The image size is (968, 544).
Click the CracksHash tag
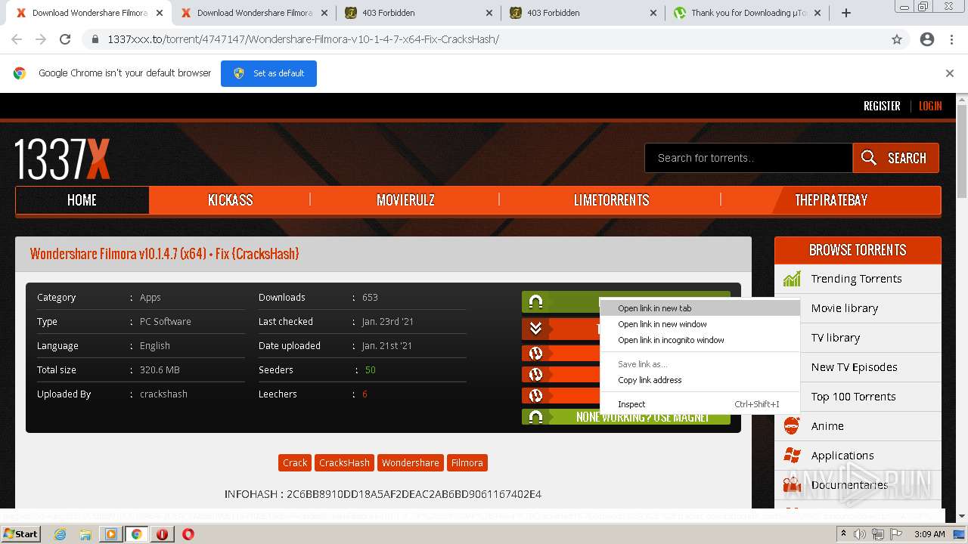(344, 462)
